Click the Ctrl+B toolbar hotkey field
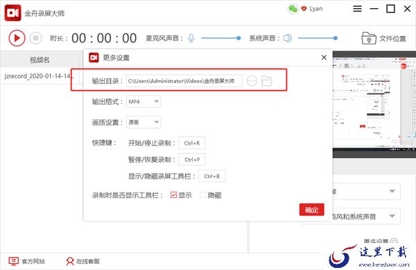Viewport: 416px width, 270px height. coord(211,177)
